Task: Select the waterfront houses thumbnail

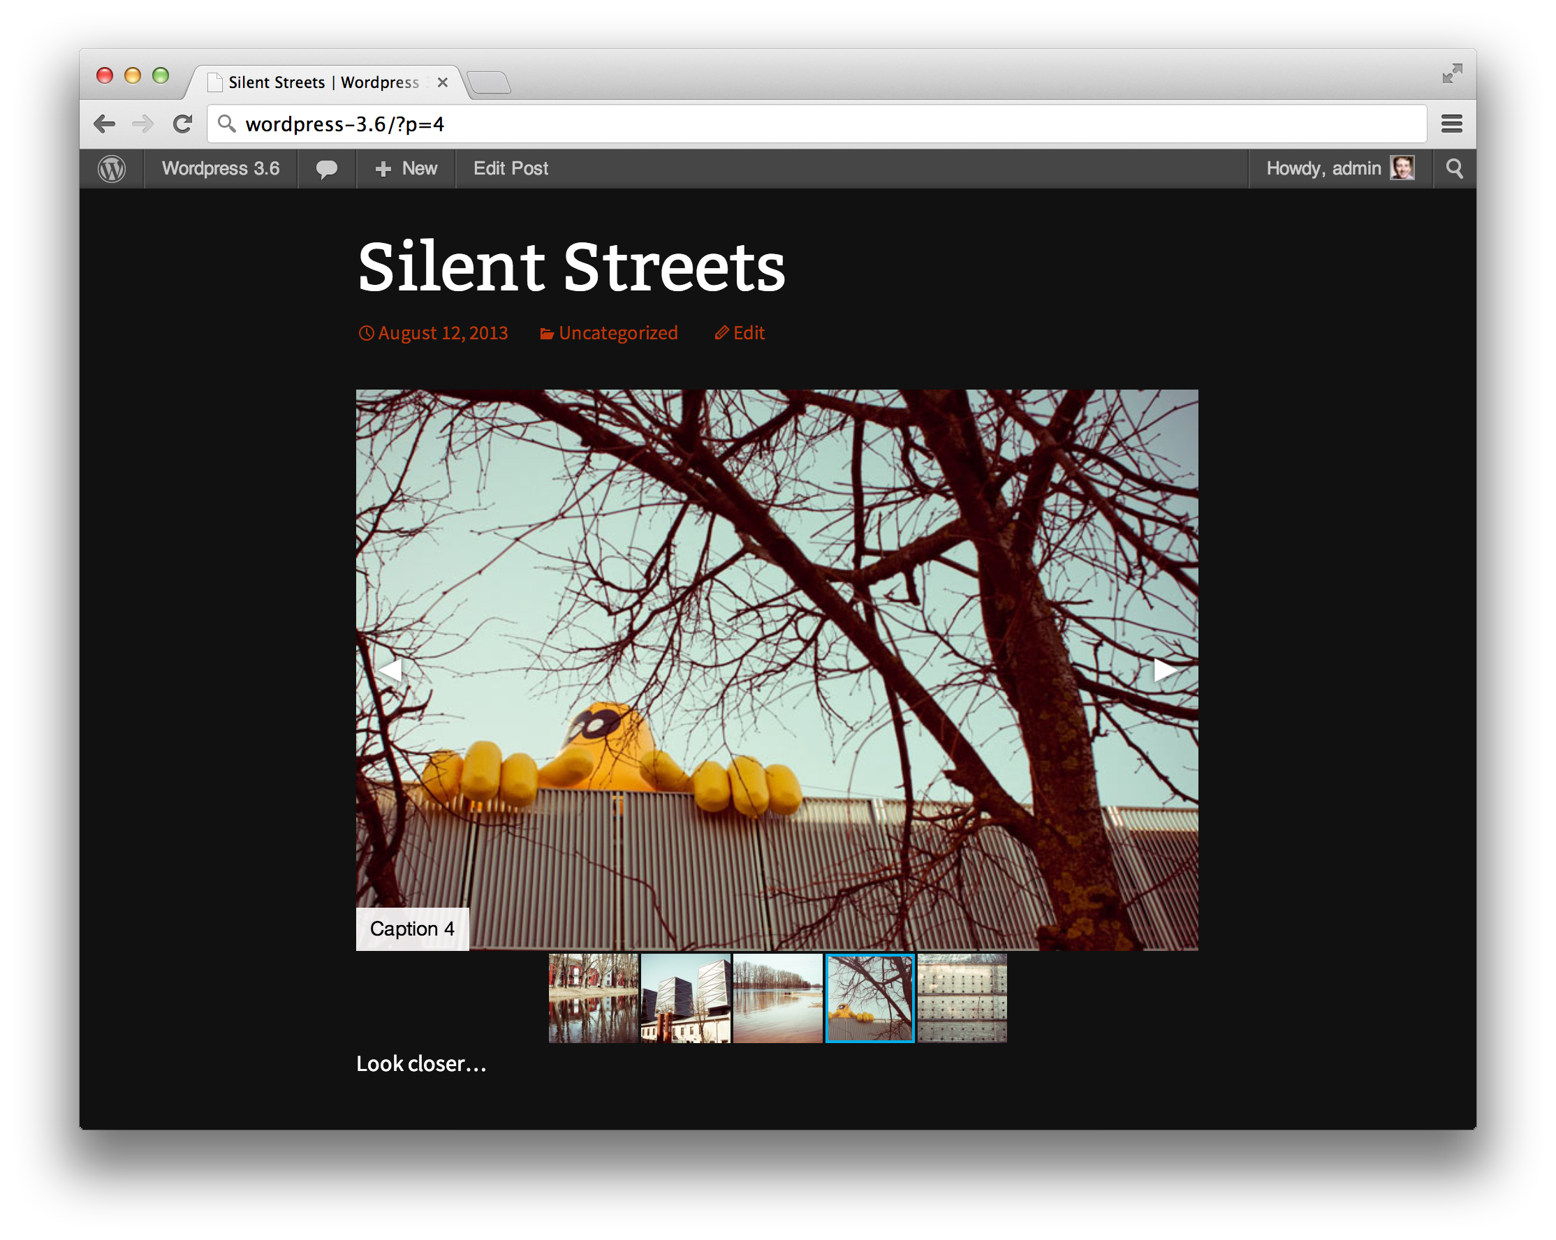Action: (x=593, y=998)
